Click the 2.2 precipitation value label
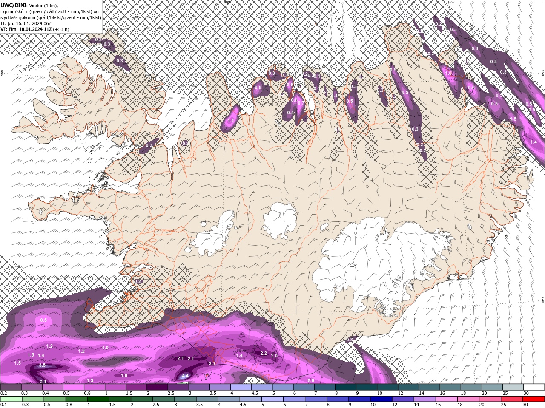Viewport: 545px width, 408px height. tap(264, 354)
